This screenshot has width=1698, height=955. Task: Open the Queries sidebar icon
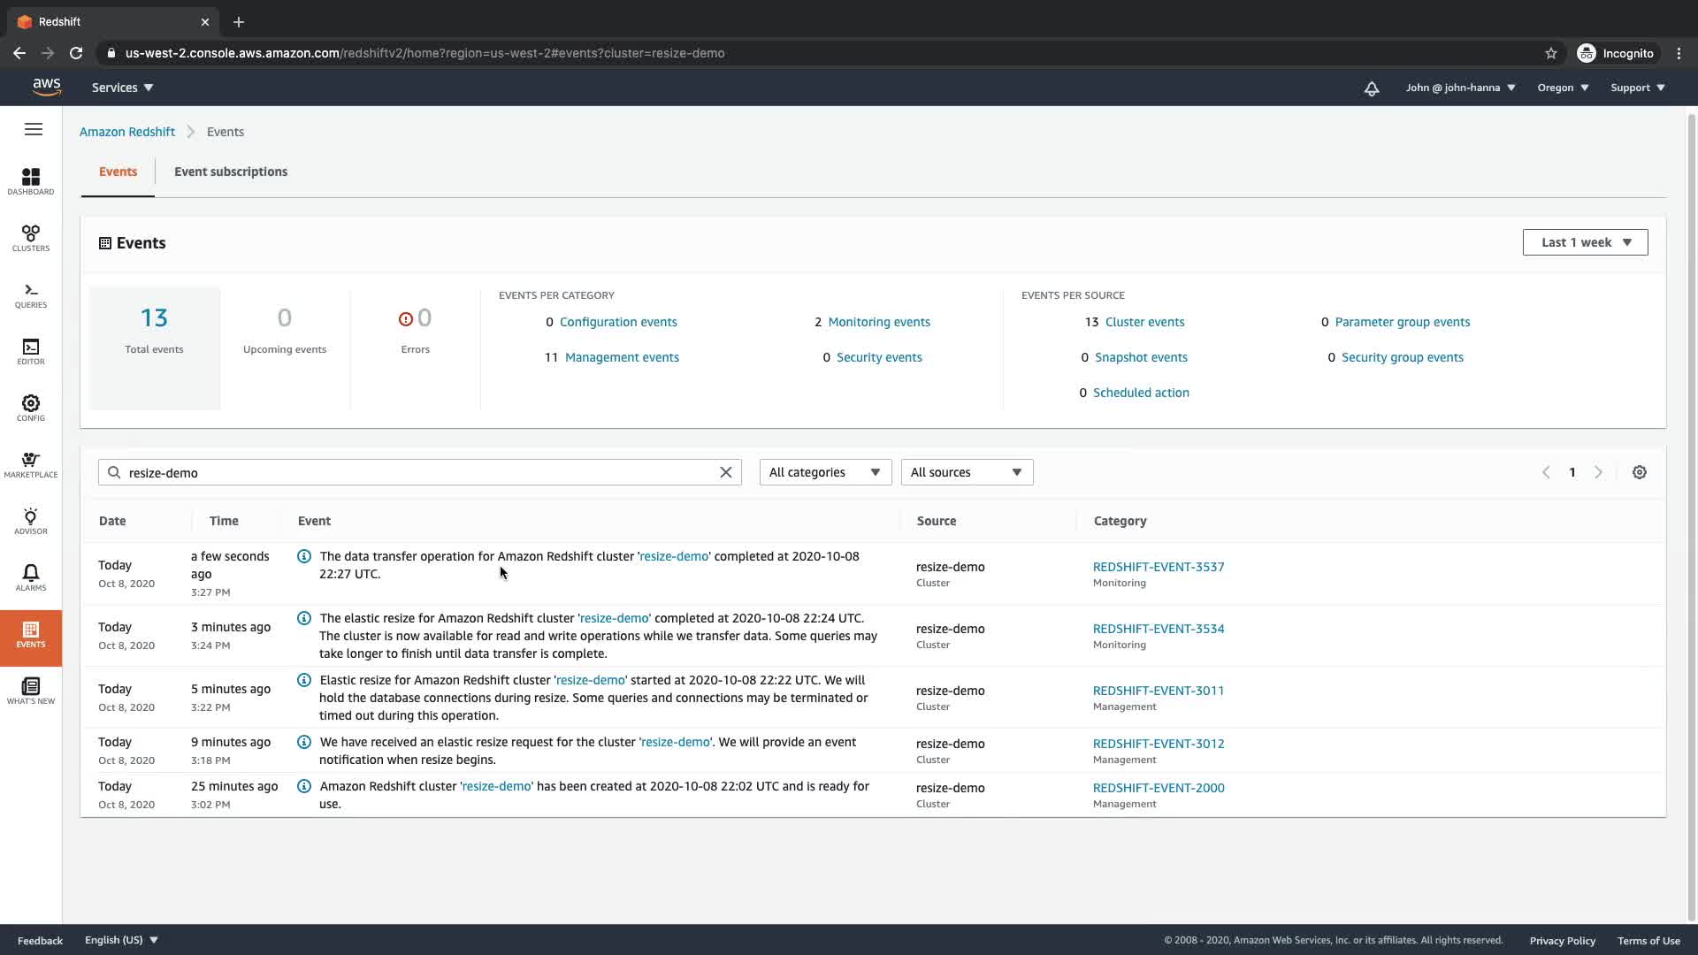pyautogui.click(x=31, y=294)
